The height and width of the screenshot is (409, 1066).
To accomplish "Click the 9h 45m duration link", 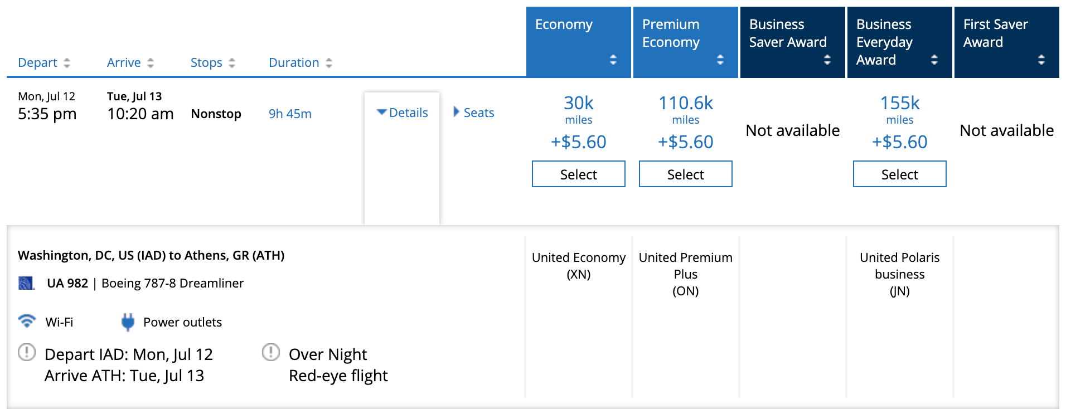I will tap(290, 114).
